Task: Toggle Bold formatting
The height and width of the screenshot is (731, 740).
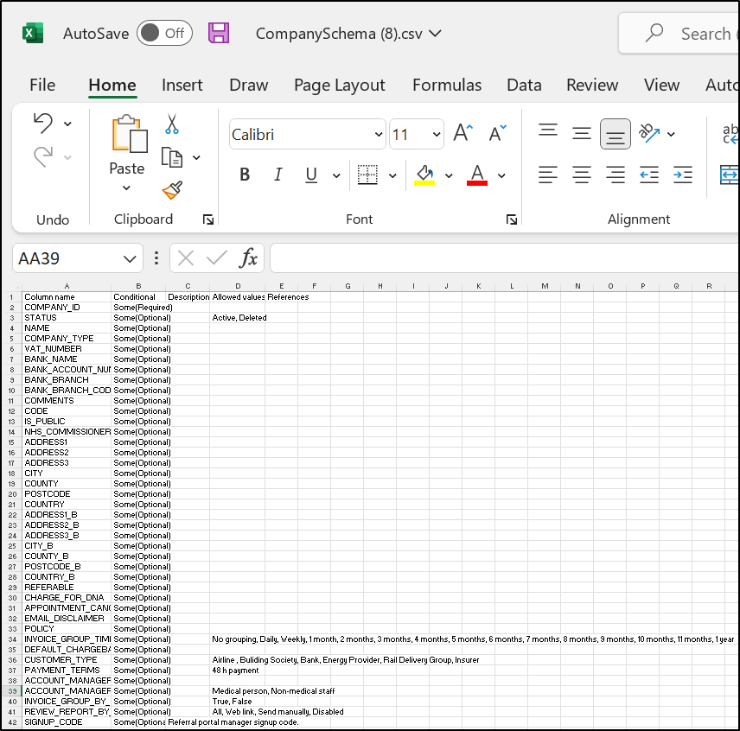Action: pos(245,175)
